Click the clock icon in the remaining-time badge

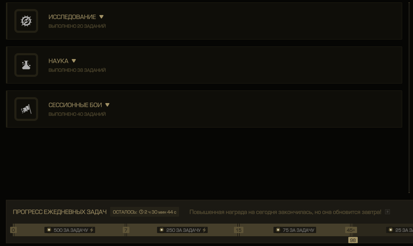pos(141,212)
